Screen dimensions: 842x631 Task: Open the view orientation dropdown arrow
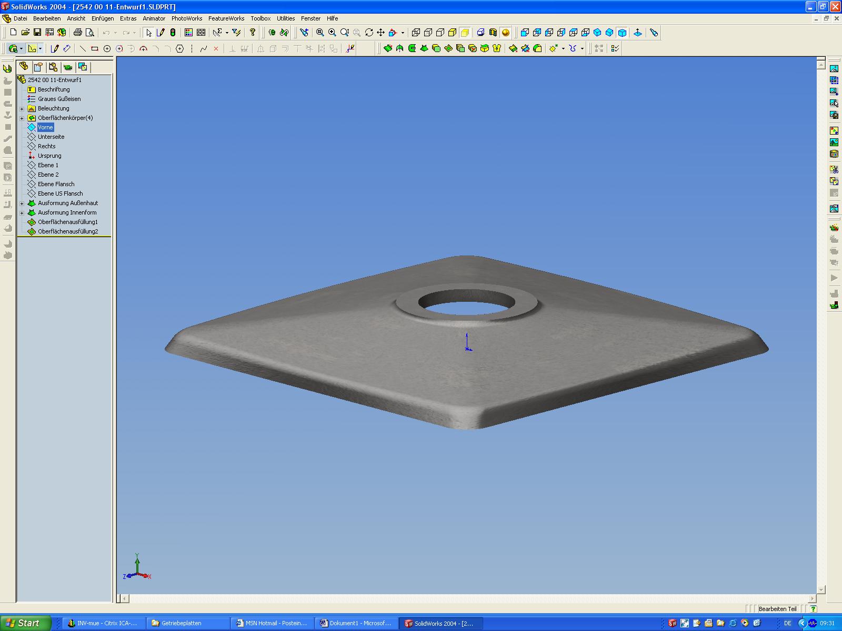click(x=403, y=33)
